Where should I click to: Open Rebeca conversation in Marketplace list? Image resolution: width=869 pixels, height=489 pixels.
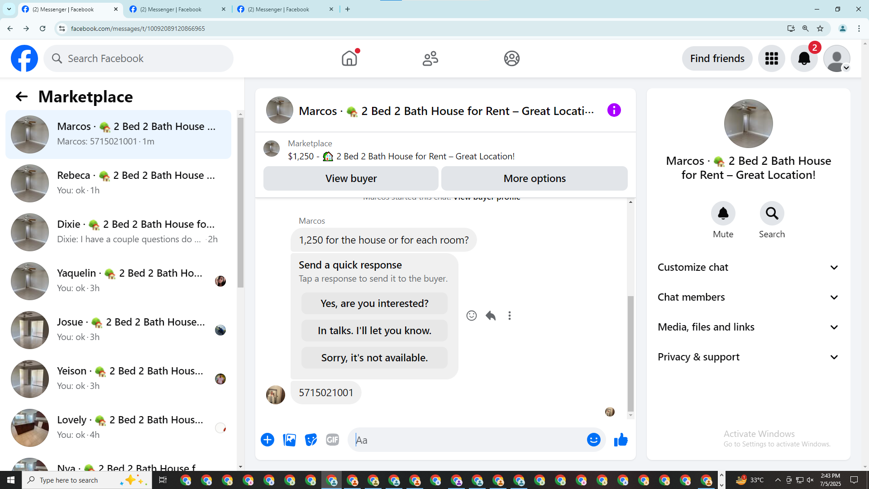119,182
